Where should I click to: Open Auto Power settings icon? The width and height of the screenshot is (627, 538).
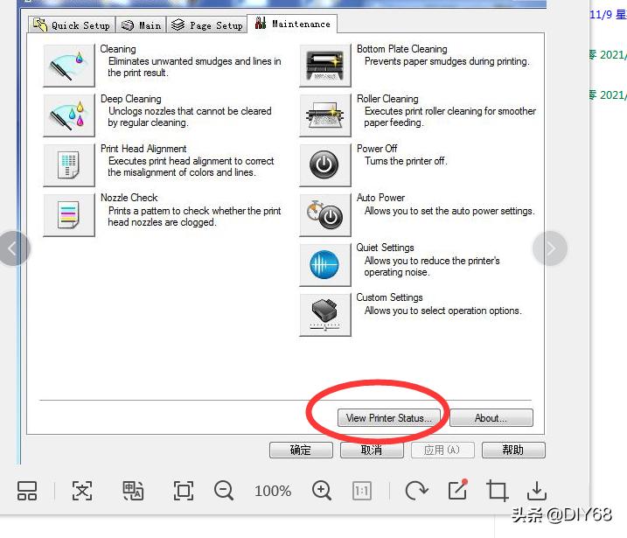(x=325, y=215)
